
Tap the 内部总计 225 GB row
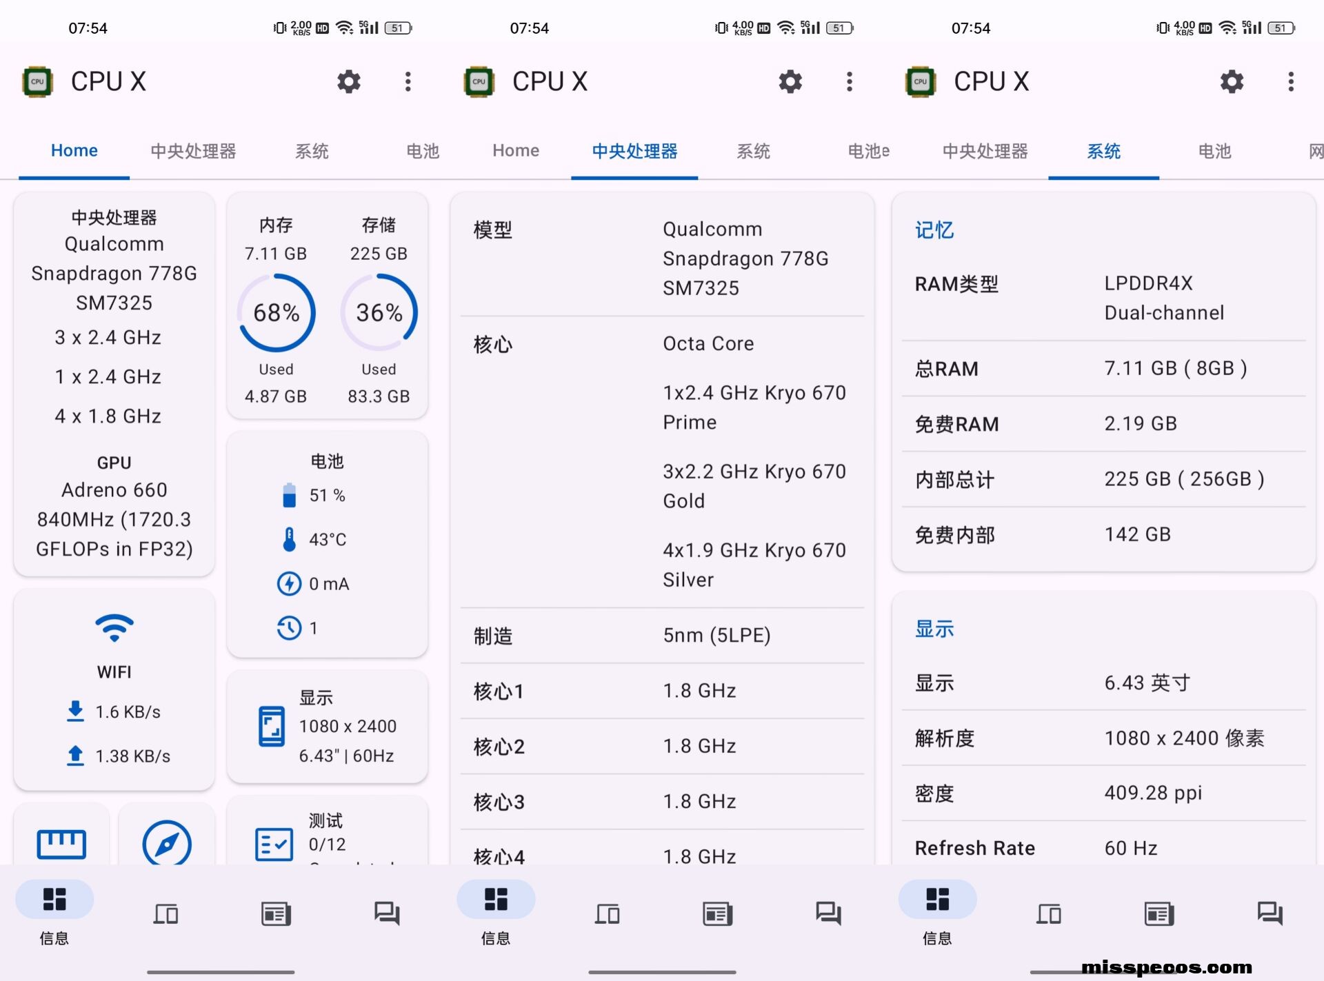click(1103, 479)
